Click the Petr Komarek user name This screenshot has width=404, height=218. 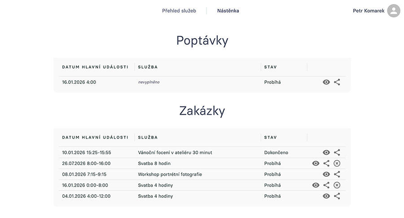click(369, 11)
